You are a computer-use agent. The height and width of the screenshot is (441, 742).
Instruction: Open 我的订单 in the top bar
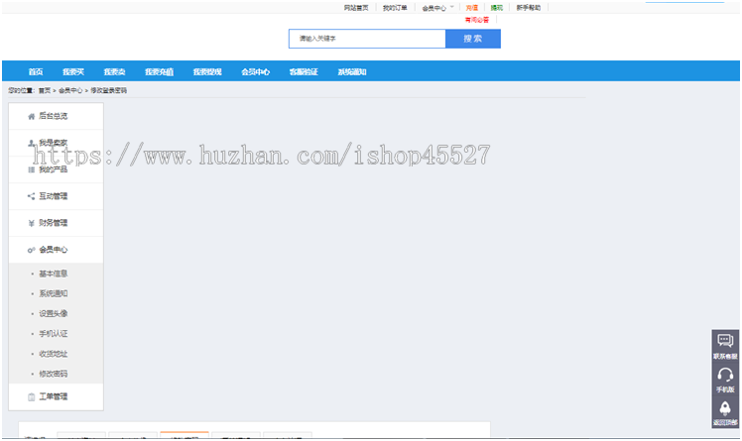[395, 8]
